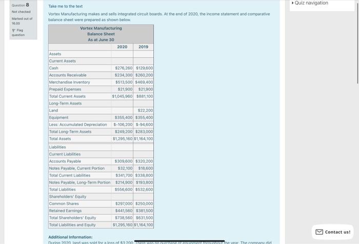Select the 2019 current notes payable $18,600
This screenshot has height=244, width=359.
[146, 168]
